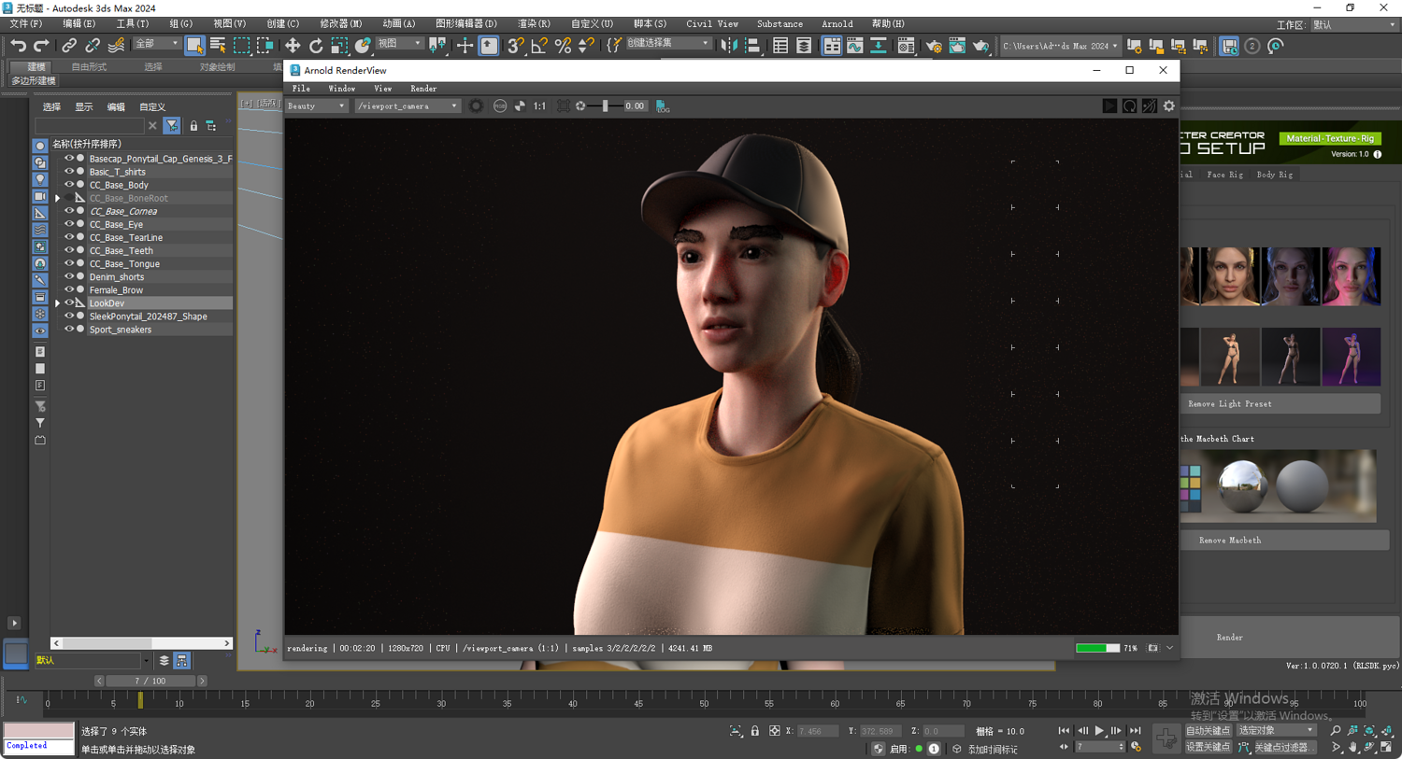Open the 渲染(R) menu
The image size is (1402, 759).
[x=534, y=24]
